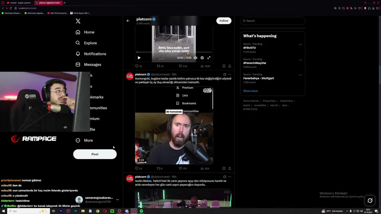381x214 pixels.
Task: Open Messages in the sidebar
Action: click(88, 64)
